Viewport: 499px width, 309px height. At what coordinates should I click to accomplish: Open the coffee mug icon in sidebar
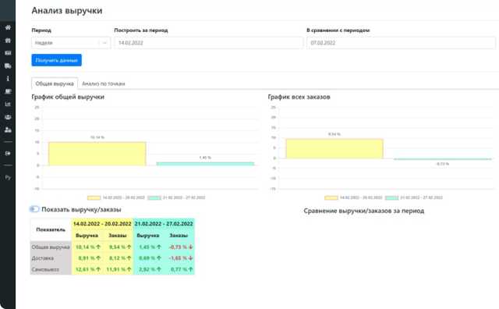[8, 91]
